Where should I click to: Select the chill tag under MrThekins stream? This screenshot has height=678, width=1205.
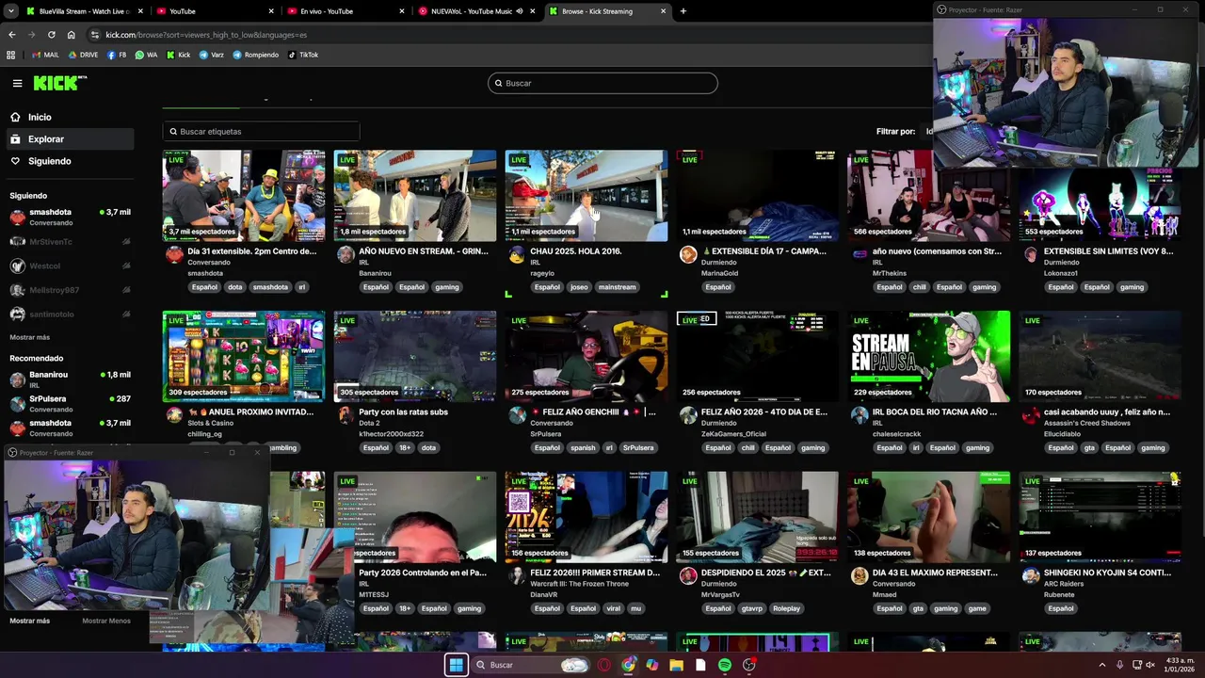(920, 287)
